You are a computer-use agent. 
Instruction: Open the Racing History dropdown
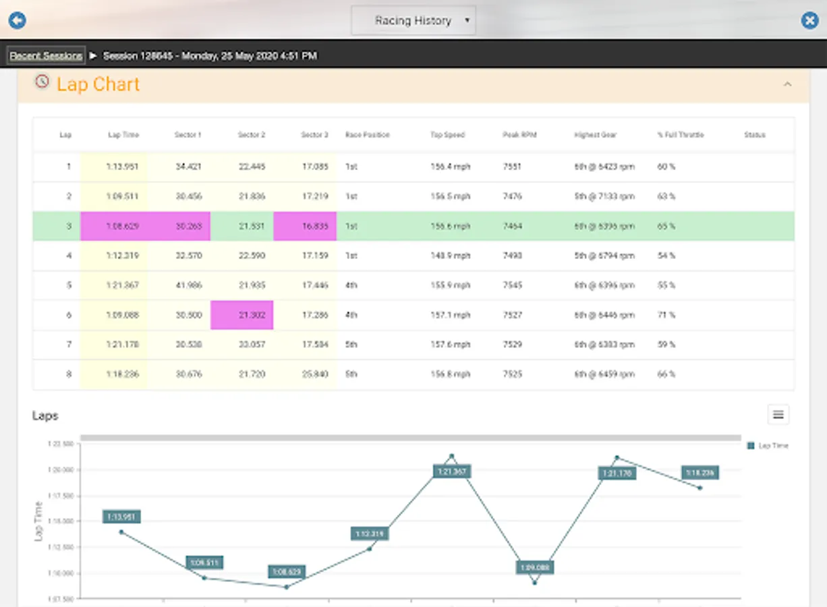click(x=413, y=21)
